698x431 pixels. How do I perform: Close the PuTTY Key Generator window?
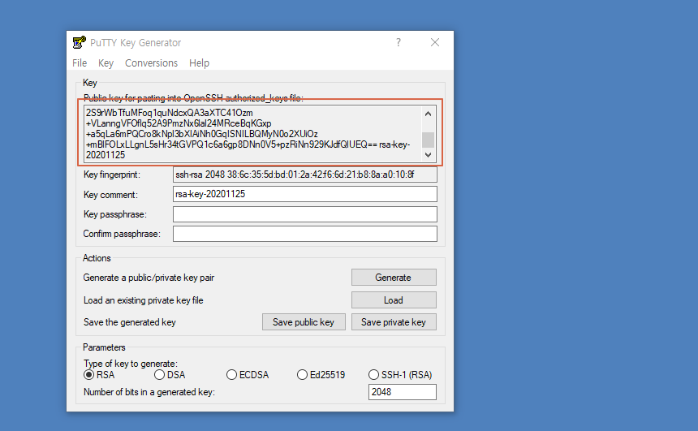[x=435, y=42]
